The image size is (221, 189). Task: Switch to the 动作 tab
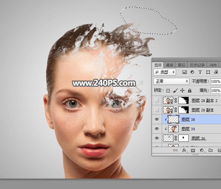pos(213,65)
